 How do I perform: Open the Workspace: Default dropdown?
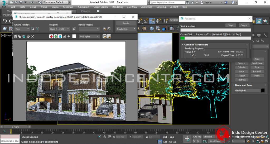pyautogui.click(x=55, y=2)
